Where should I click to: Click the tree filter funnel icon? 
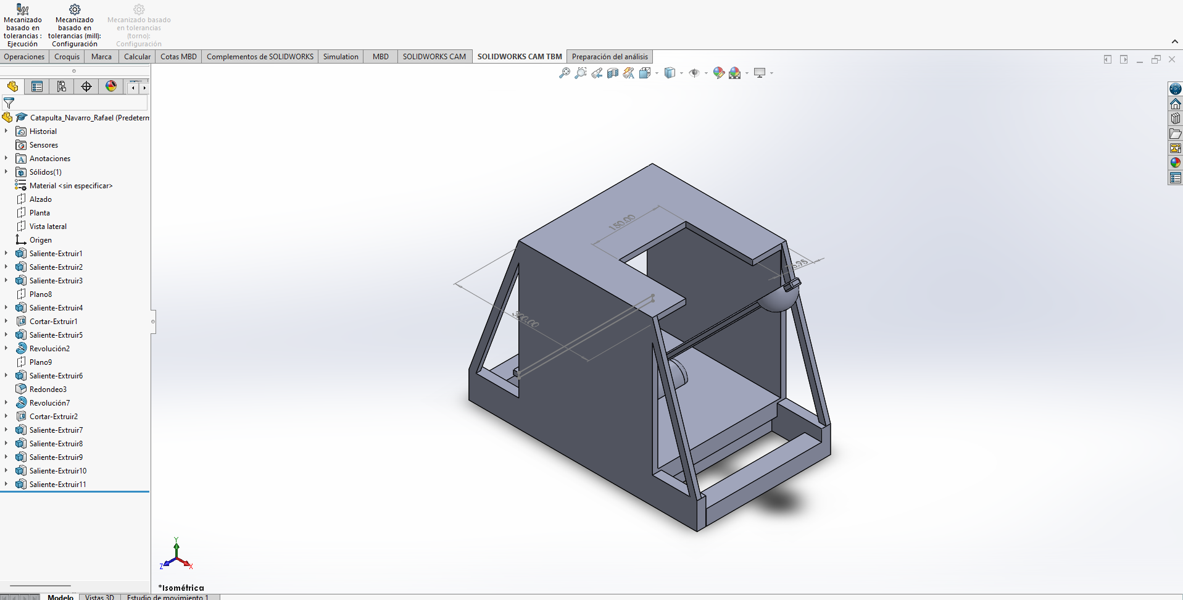(x=9, y=102)
